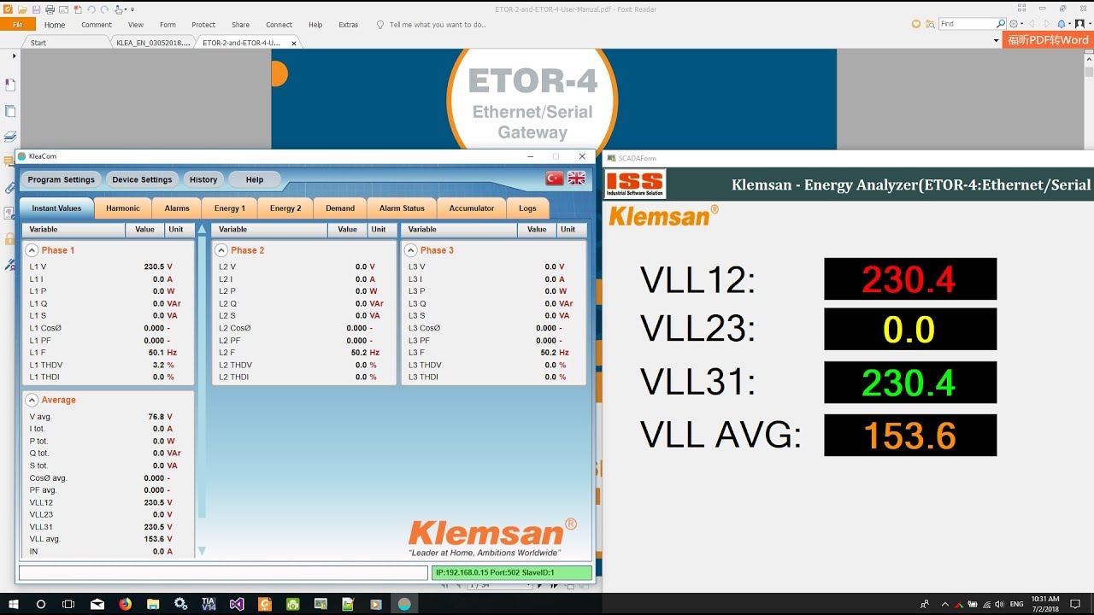Image resolution: width=1094 pixels, height=615 pixels.
Task: Open the Connect ribbon tab
Action: pyautogui.click(x=279, y=25)
